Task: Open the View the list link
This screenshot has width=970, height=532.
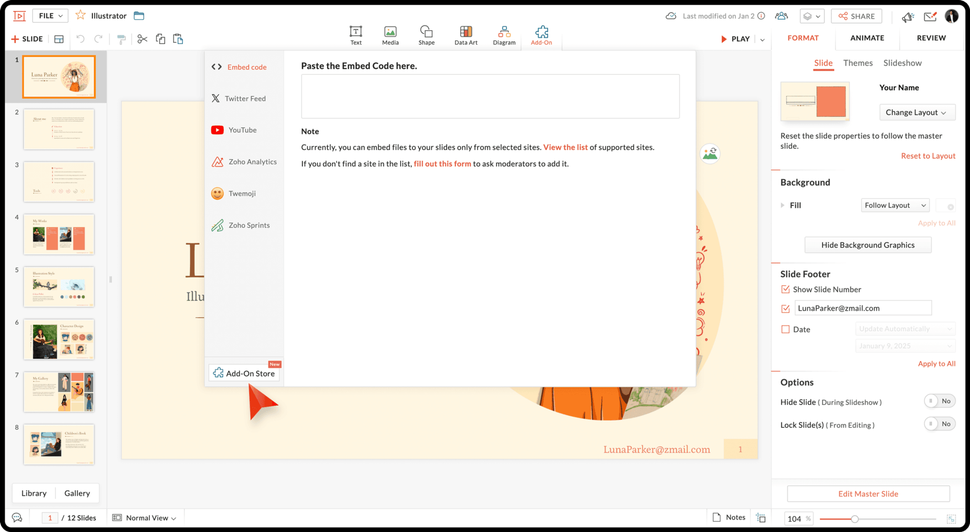Action: click(565, 147)
